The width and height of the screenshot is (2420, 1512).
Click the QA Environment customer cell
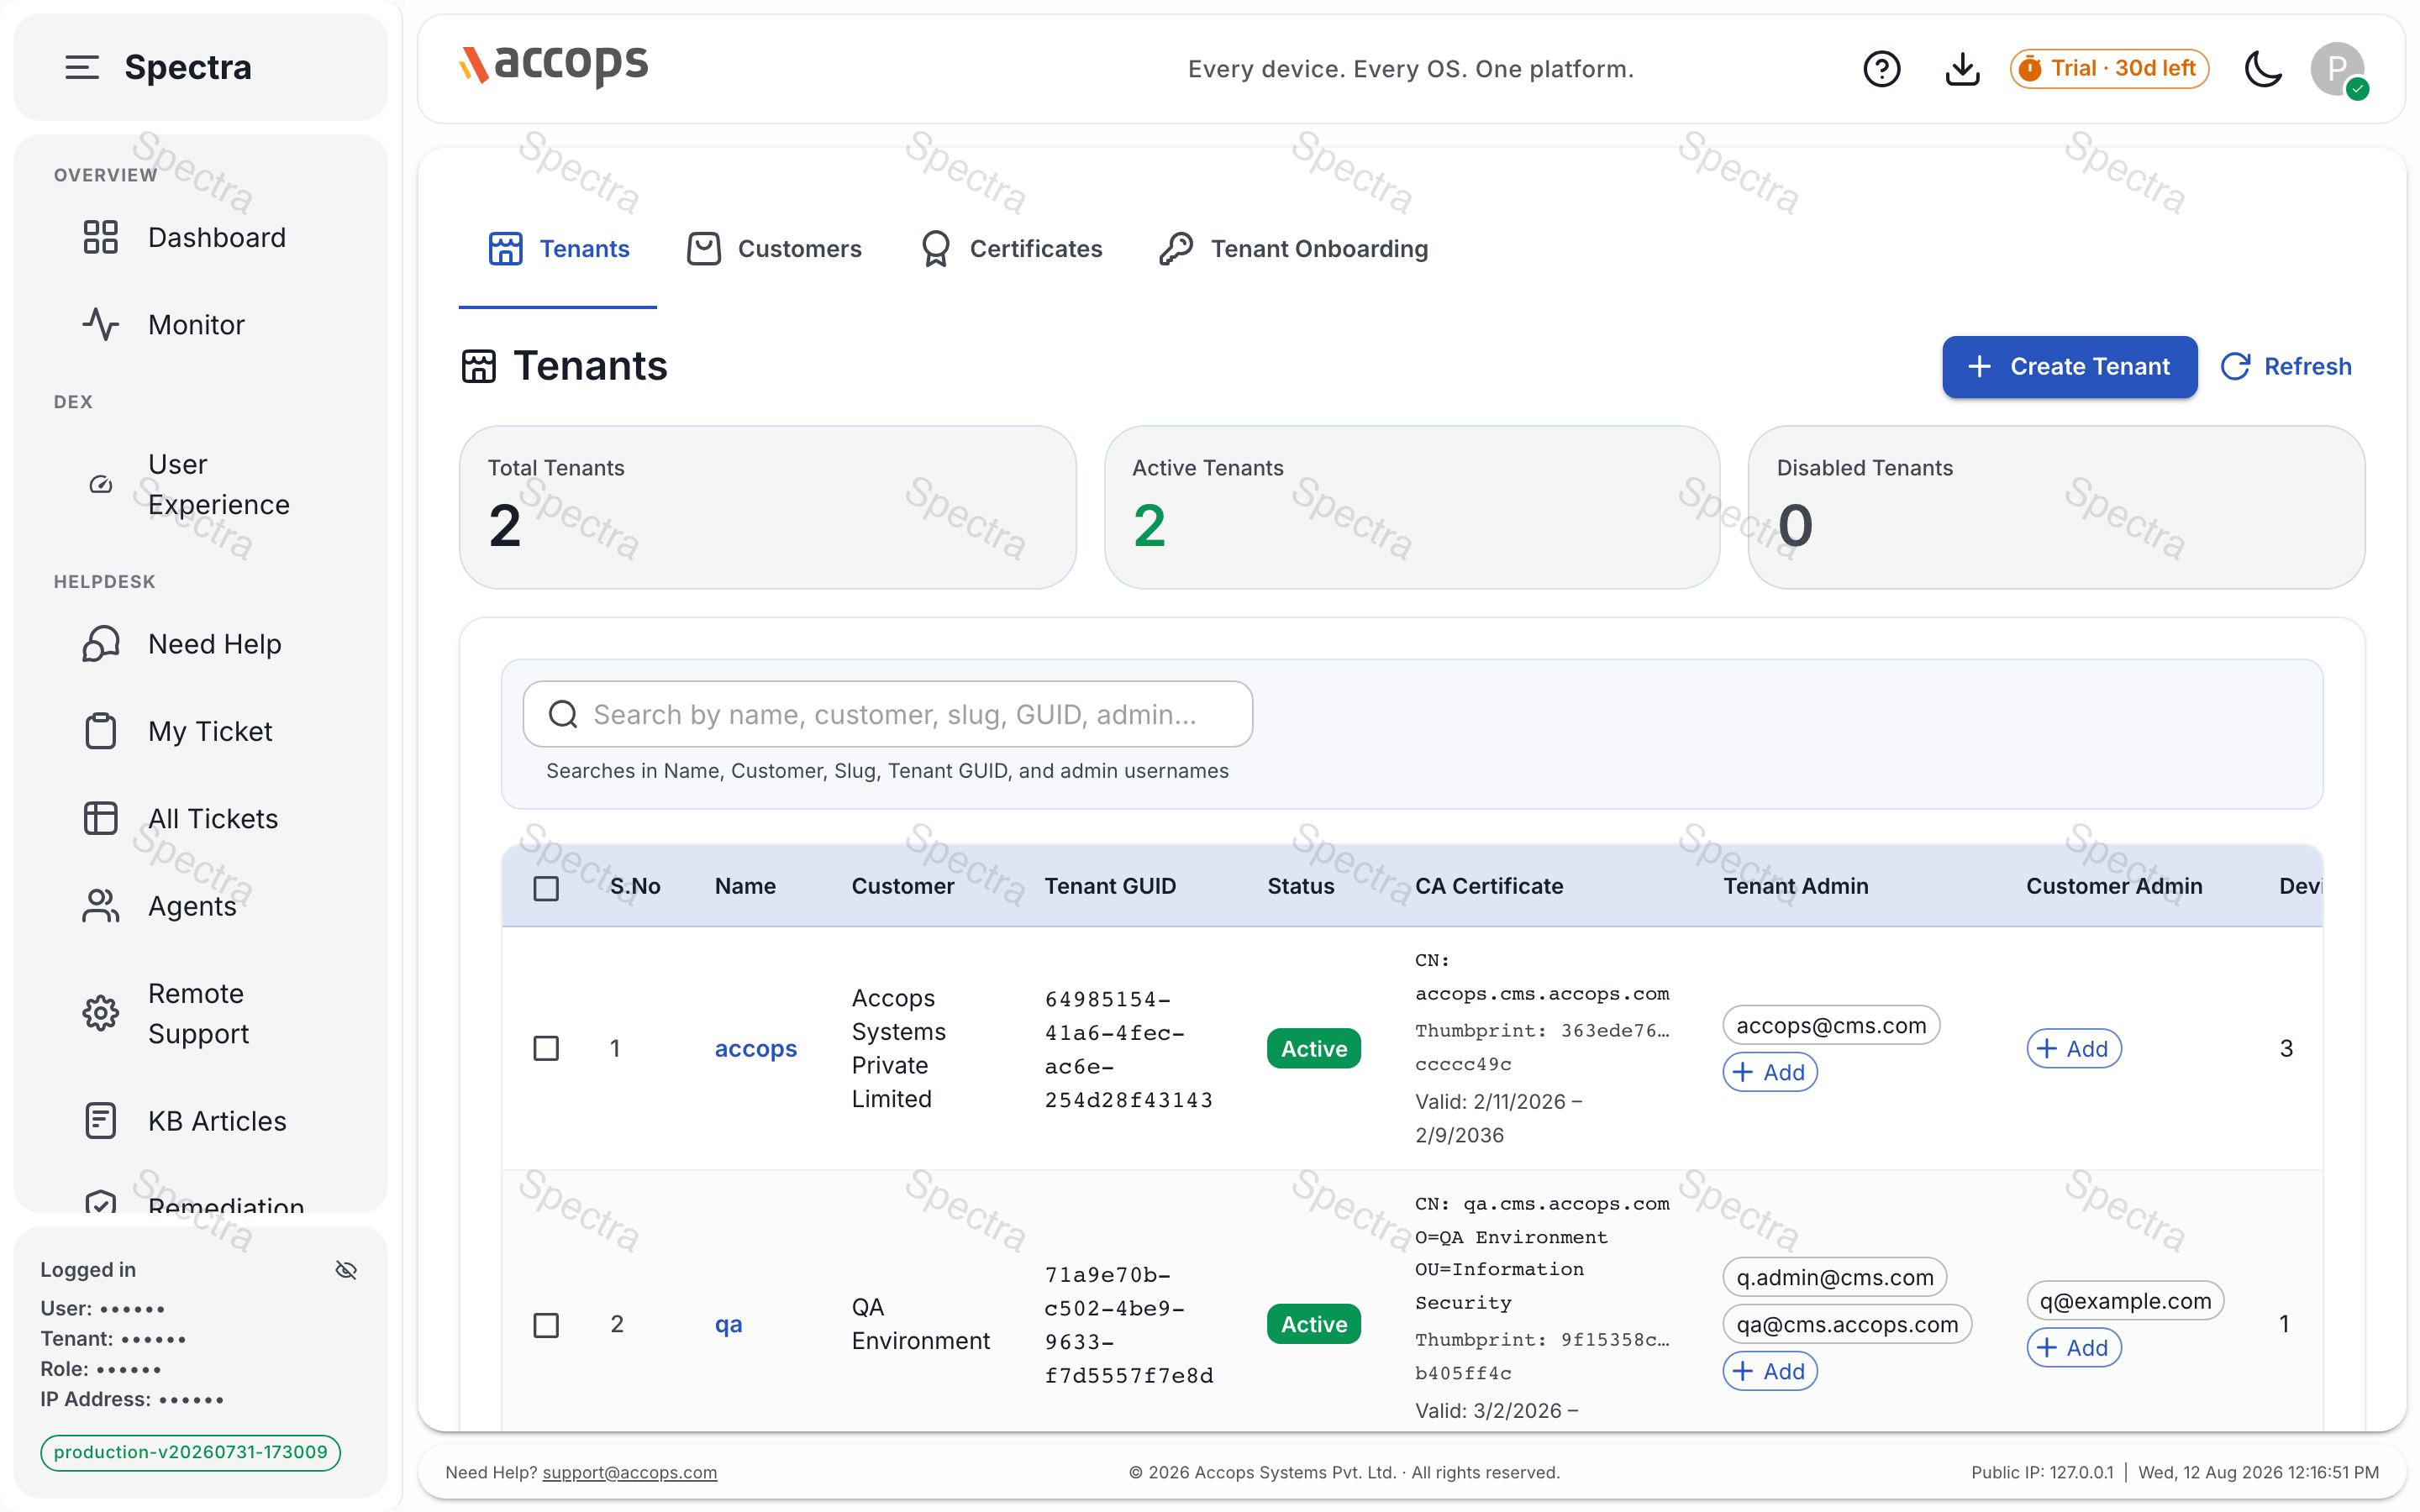[x=920, y=1324]
